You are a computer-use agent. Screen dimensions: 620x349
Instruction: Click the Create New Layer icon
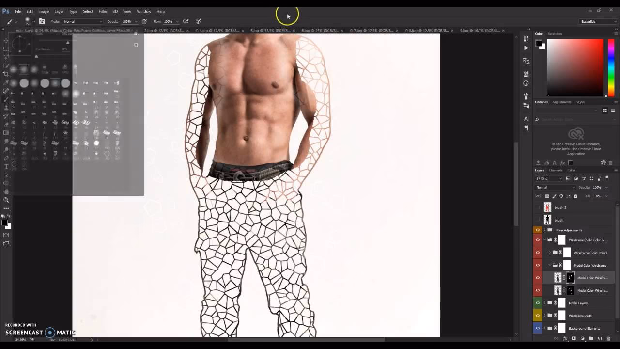pyautogui.click(x=600, y=338)
